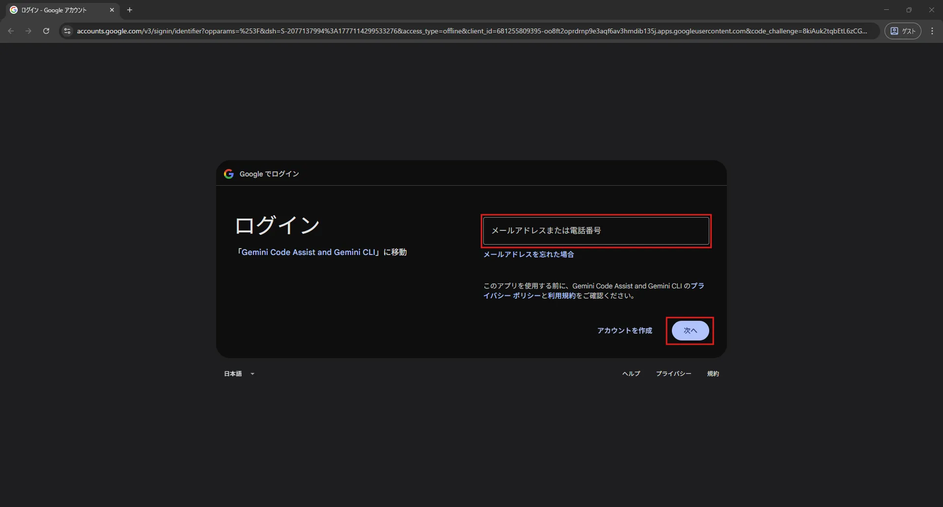Image resolution: width=943 pixels, height=507 pixels.
Task: Click the email or phone number input field
Action: click(x=596, y=231)
